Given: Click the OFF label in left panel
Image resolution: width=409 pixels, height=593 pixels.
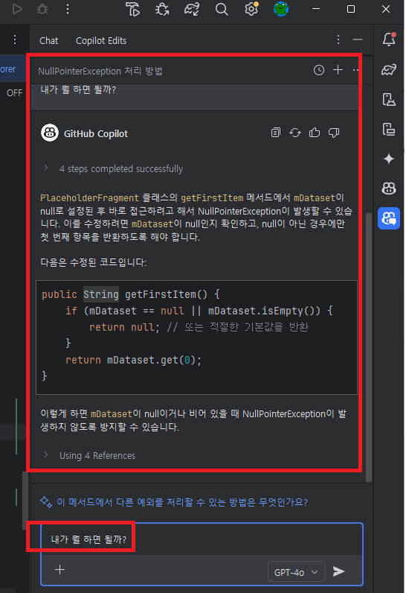Looking at the screenshot, I should [x=14, y=92].
